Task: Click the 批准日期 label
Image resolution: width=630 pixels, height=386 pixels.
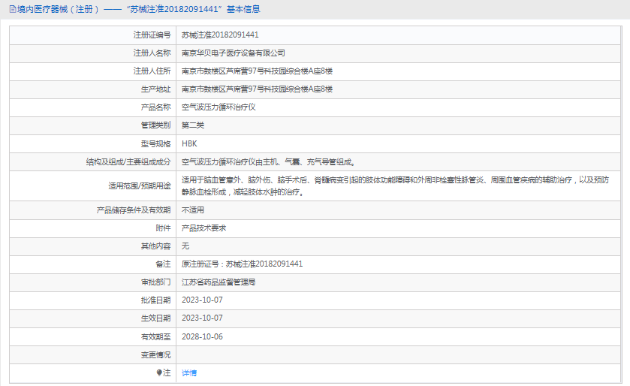Action: (156, 300)
